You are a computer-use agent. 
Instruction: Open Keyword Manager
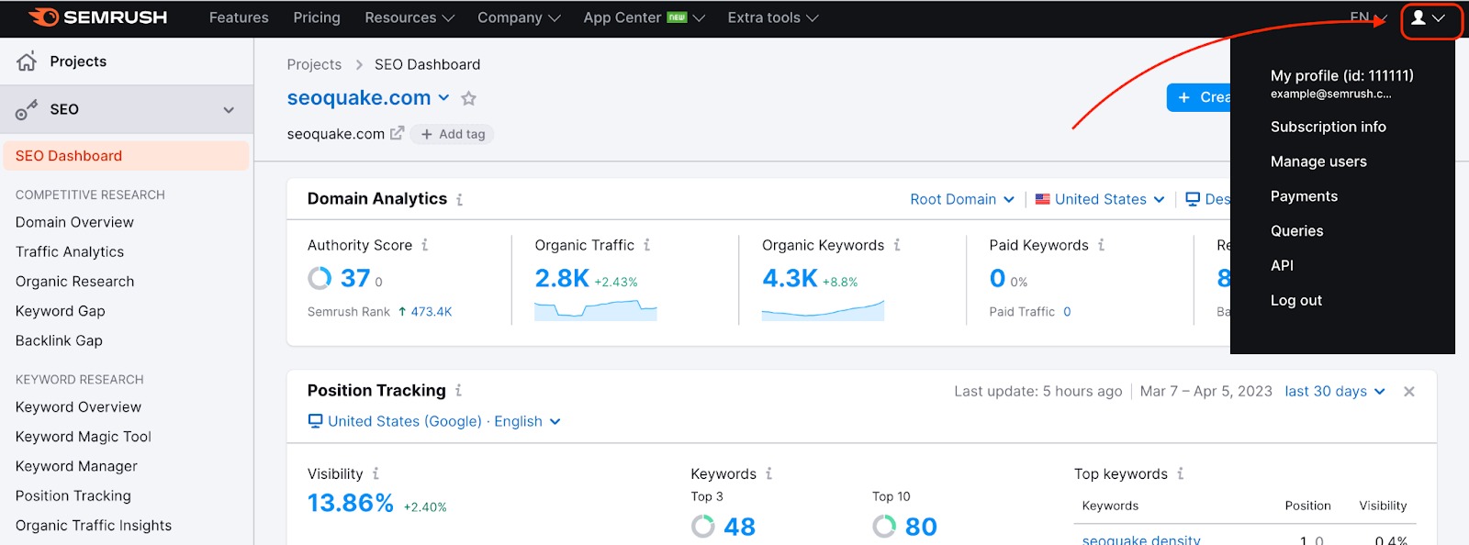point(76,466)
